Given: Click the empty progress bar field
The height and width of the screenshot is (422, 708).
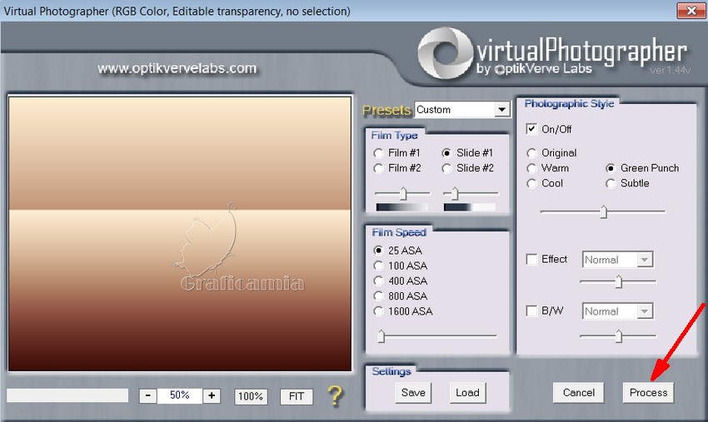Looking at the screenshot, I should 67,395.
